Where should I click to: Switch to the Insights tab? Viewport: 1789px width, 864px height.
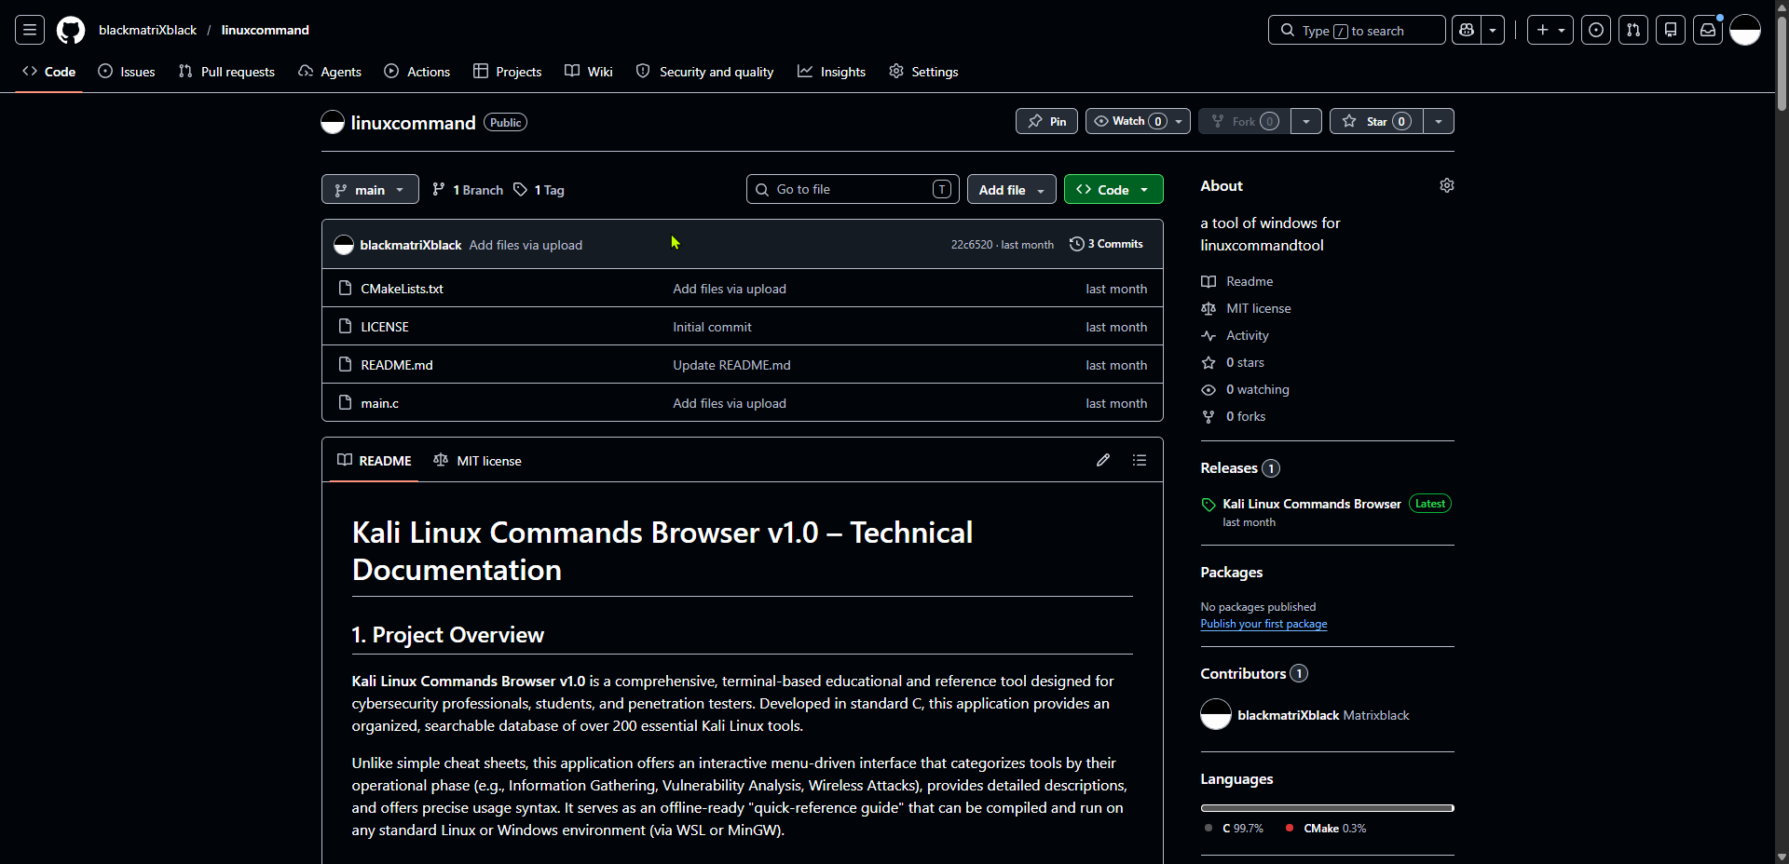tap(832, 72)
